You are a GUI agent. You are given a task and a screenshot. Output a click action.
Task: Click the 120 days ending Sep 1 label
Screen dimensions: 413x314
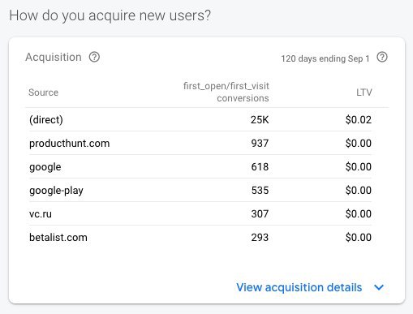click(325, 58)
